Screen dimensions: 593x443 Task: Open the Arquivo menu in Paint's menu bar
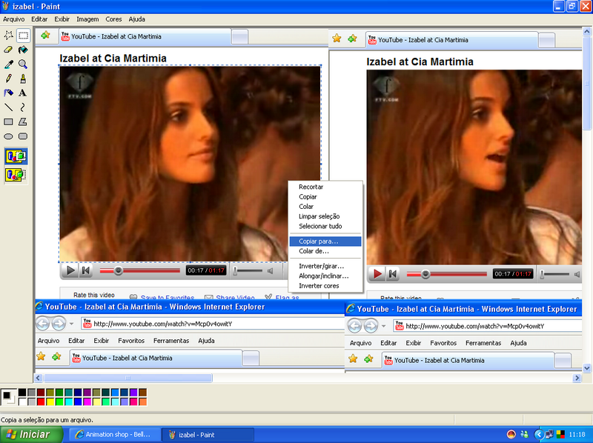click(x=14, y=19)
